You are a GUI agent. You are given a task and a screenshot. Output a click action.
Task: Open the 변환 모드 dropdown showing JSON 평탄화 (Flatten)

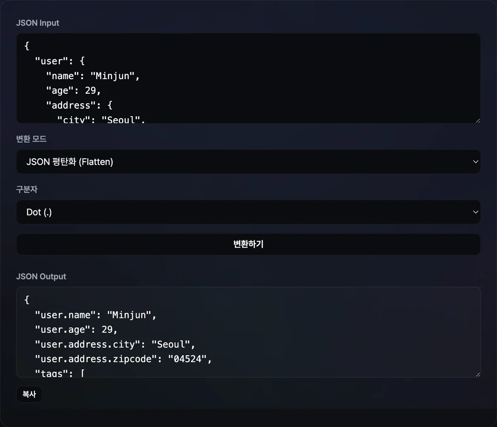[248, 162]
